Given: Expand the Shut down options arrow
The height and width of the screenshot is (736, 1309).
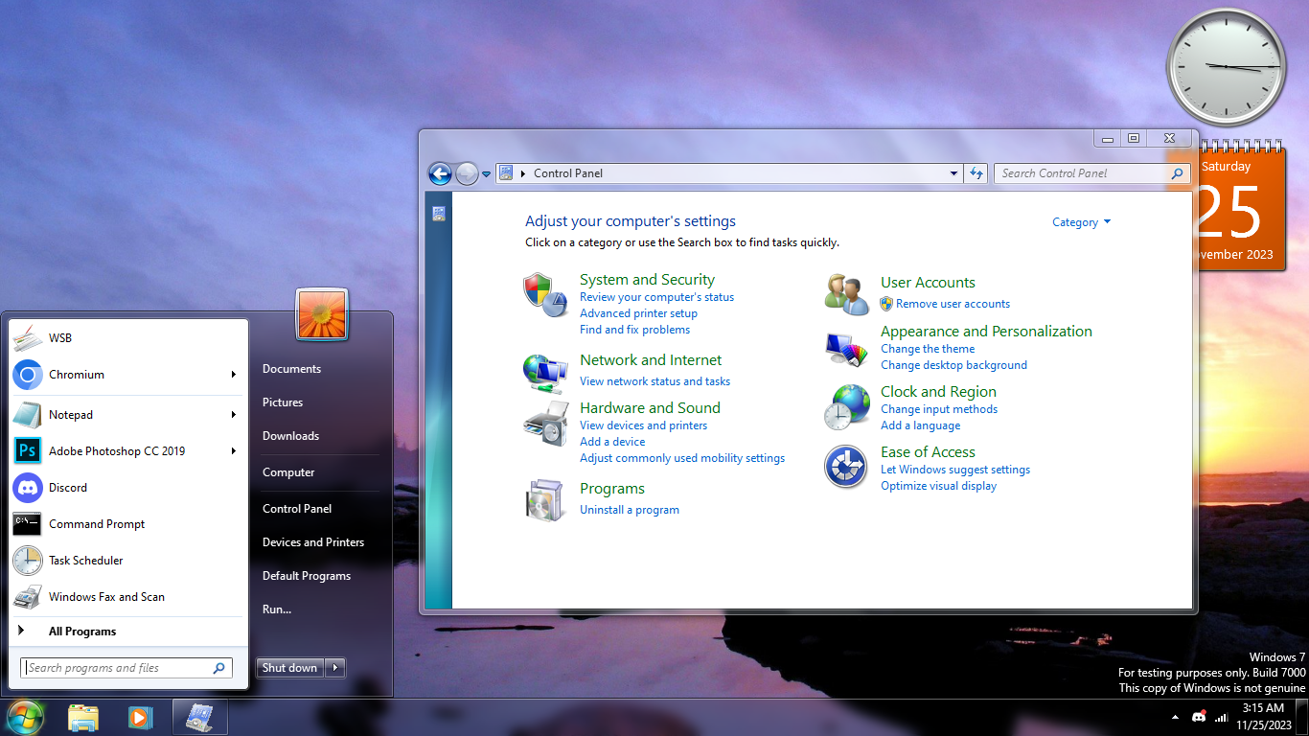Looking at the screenshot, I should click(x=334, y=668).
